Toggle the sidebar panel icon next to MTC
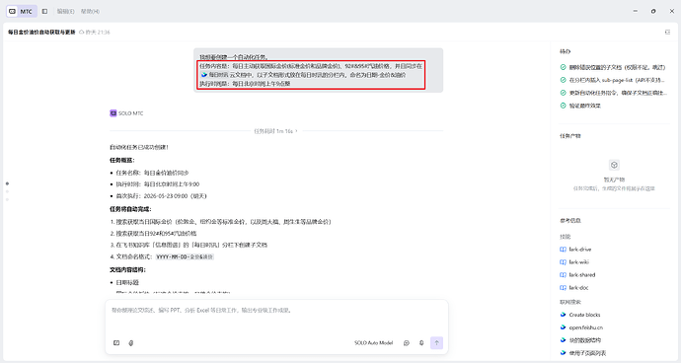This screenshot has width=681, height=363. coord(44,11)
